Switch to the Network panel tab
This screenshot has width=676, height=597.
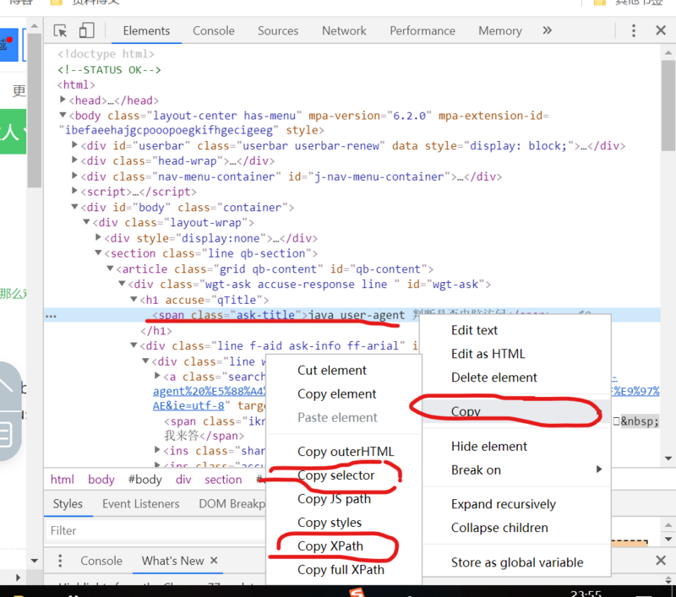coord(344,30)
